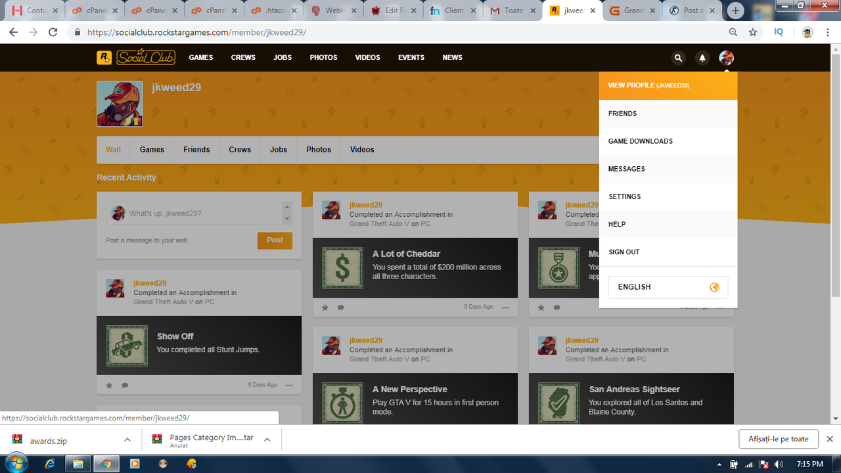Choose Help in the account menu

(x=668, y=224)
